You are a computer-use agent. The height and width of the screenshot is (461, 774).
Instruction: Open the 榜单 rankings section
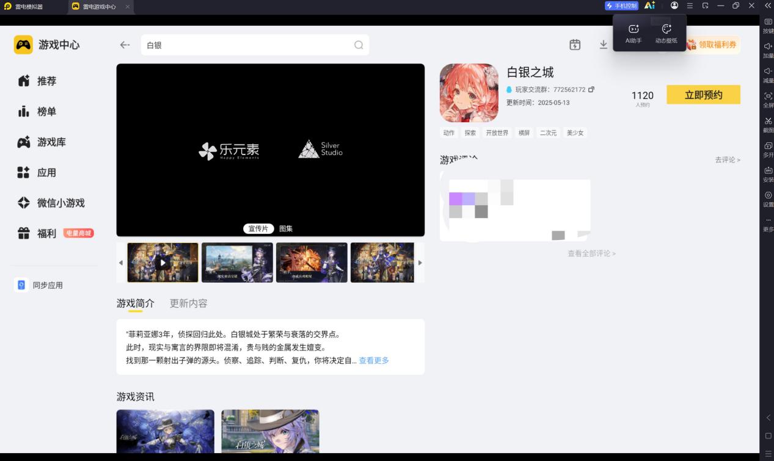point(46,112)
